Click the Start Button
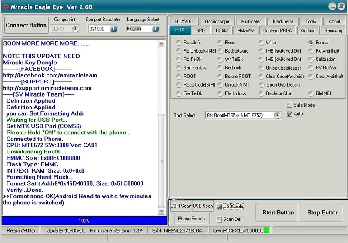Image resolution: width=348 pixels, height=243 pixels. pyautogui.click(x=277, y=213)
